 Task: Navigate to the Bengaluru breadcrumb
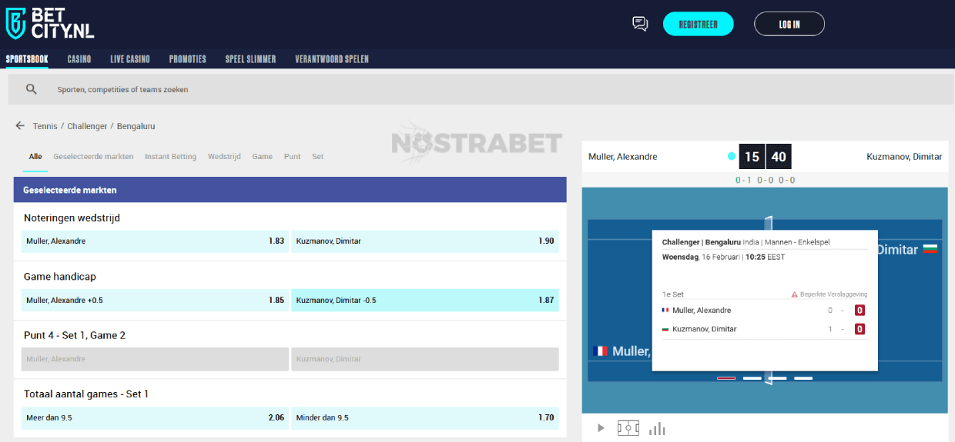pyautogui.click(x=136, y=126)
